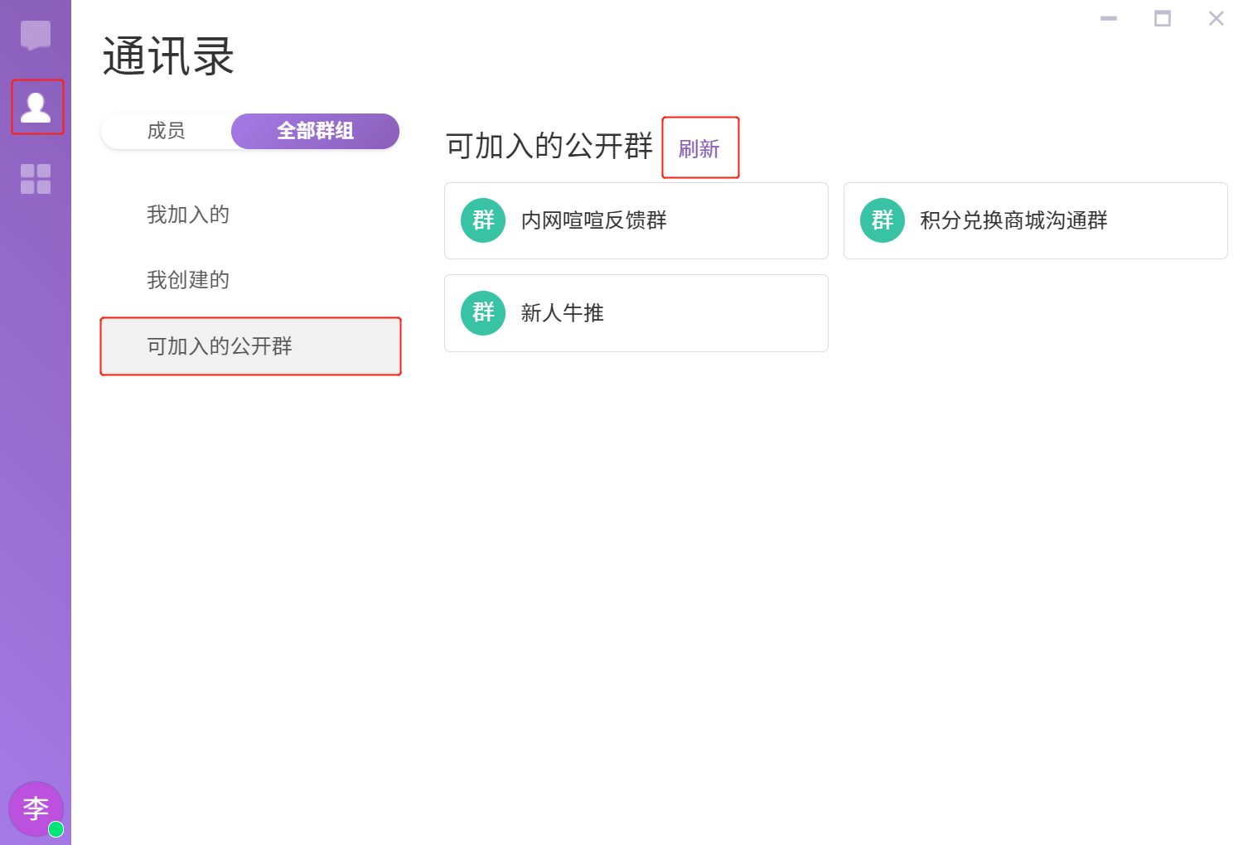Image resolution: width=1243 pixels, height=845 pixels.
Task: Open the chat messages sidebar icon
Action: [36, 36]
